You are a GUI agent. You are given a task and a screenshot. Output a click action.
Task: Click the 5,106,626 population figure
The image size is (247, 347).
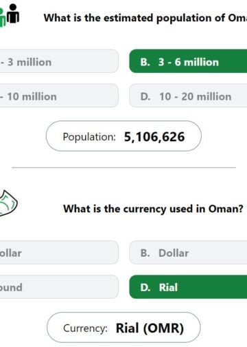point(154,137)
